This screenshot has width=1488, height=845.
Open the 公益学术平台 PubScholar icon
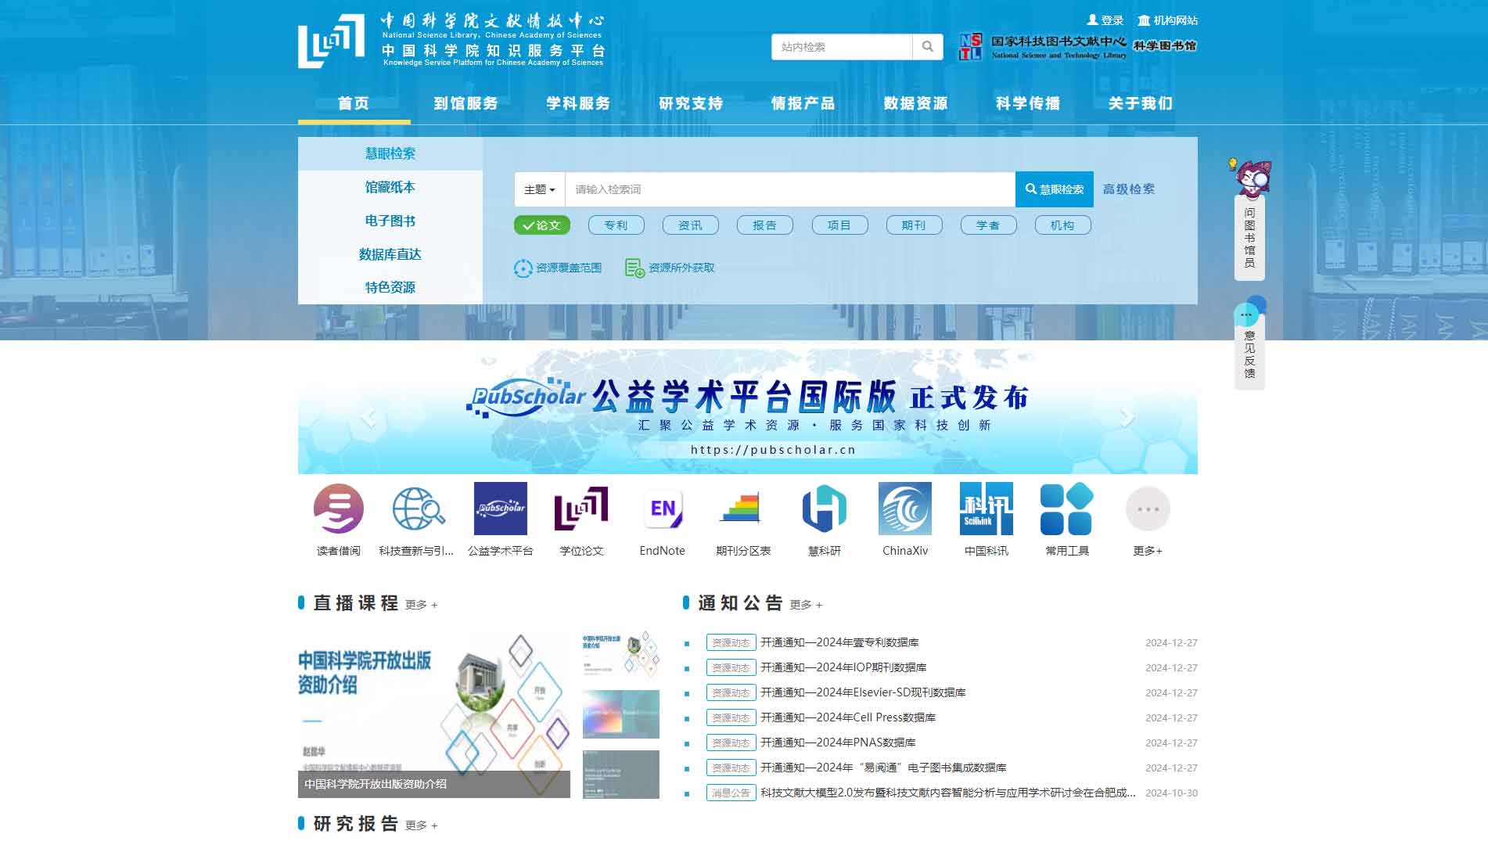(x=501, y=509)
